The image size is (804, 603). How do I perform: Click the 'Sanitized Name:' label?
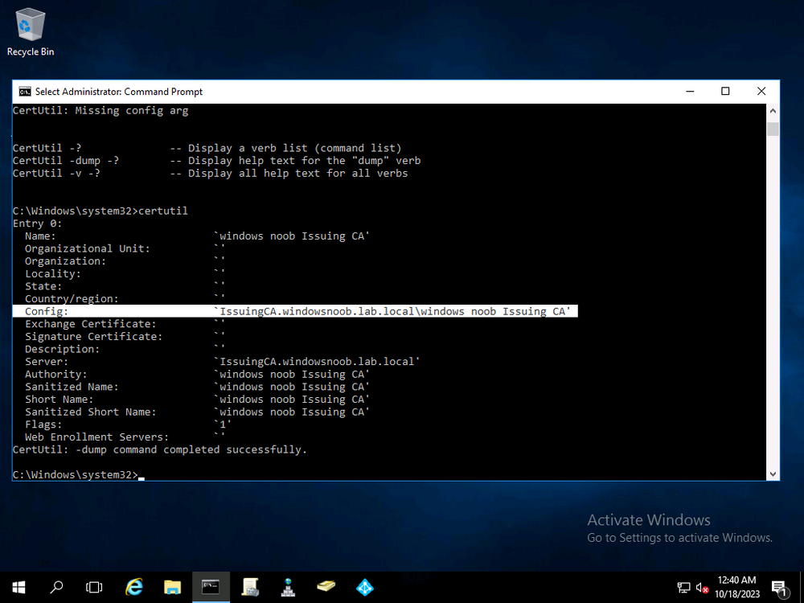(72, 387)
